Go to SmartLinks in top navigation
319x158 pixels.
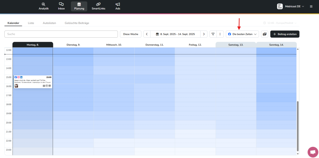98,6
